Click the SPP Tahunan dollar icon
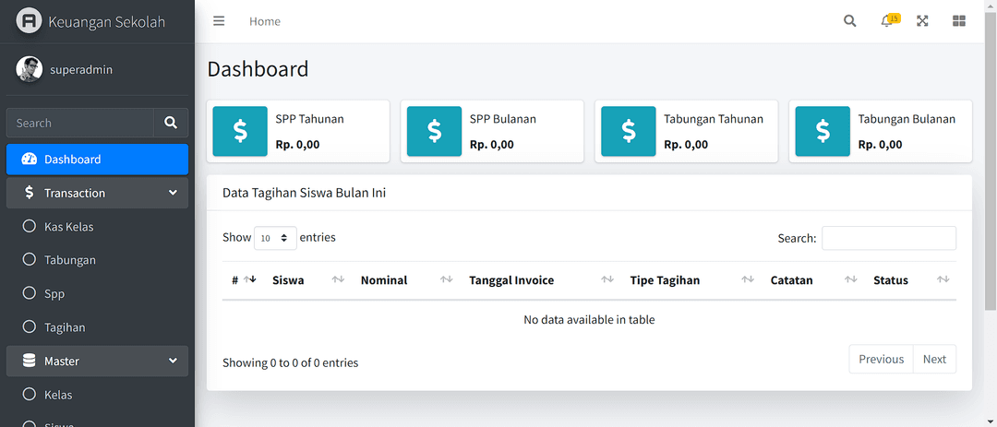 point(240,131)
